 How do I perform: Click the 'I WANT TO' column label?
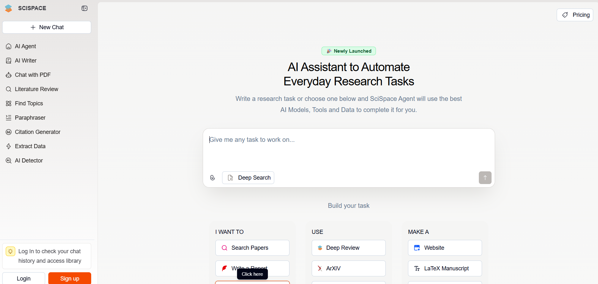[x=229, y=232]
